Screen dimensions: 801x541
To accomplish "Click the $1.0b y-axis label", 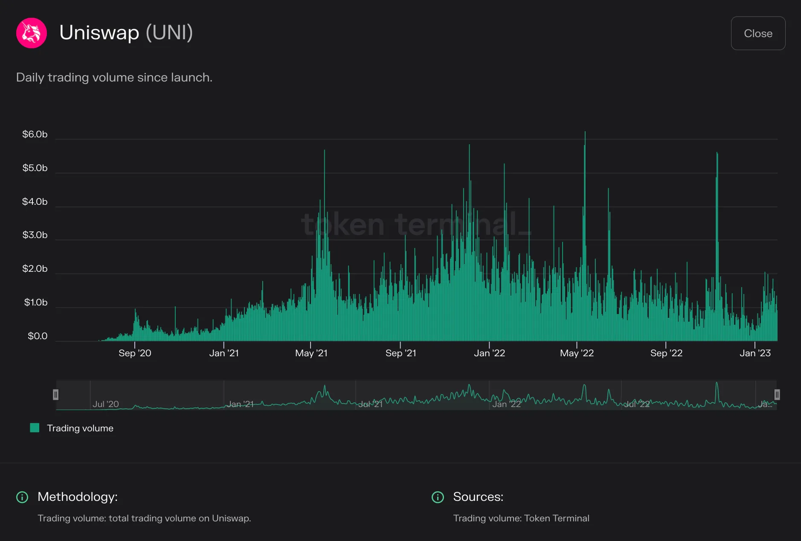I will point(36,302).
